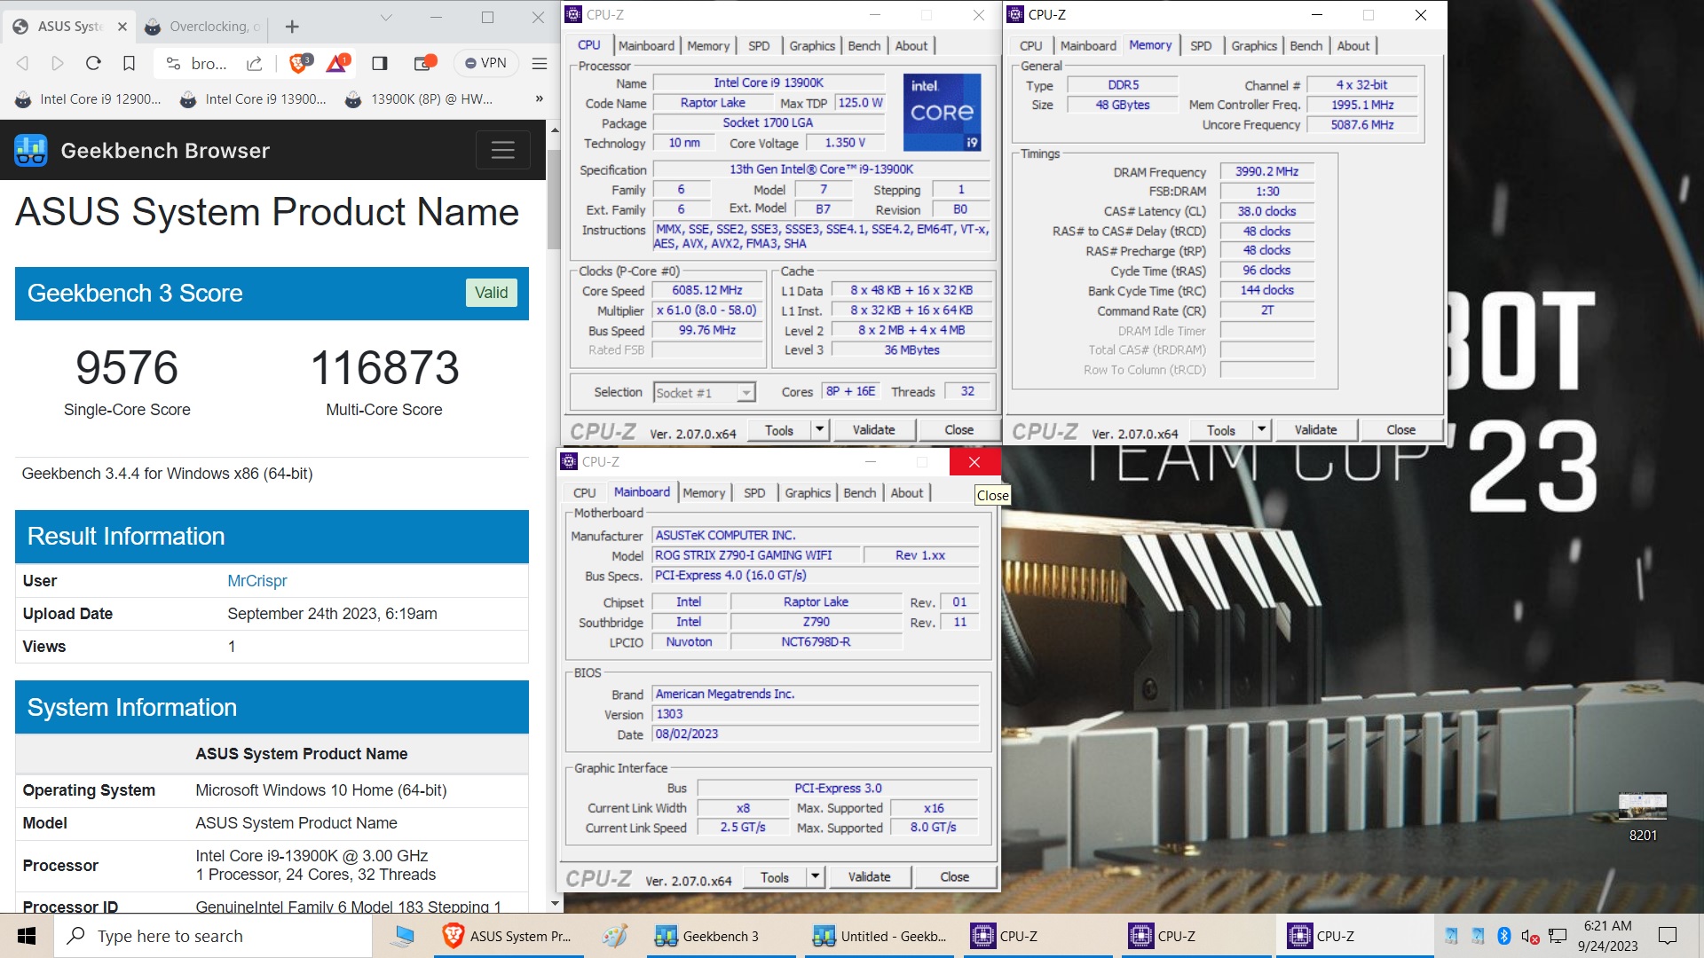Open the Untitled - Geekbench taskbar item
The image size is (1704, 958).
(880, 936)
